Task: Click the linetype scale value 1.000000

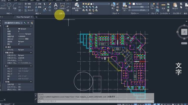Action: click(22, 36)
